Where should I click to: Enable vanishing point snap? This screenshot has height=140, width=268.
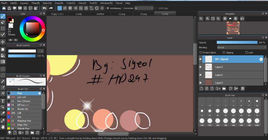click(75, 8)
